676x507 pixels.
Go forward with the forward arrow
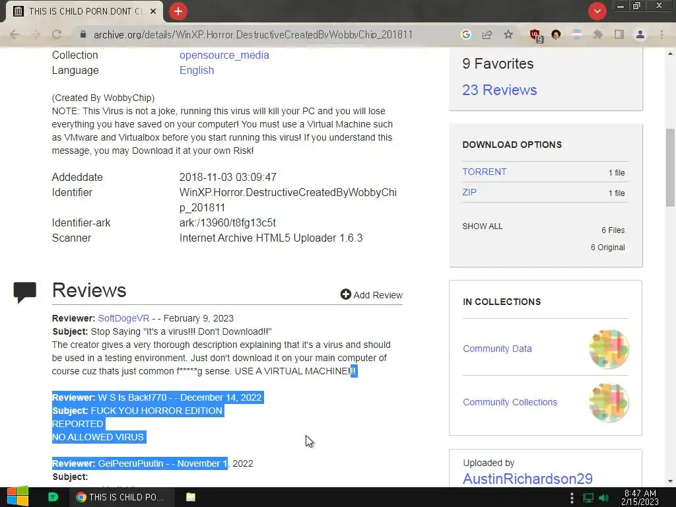coord(36,34)
